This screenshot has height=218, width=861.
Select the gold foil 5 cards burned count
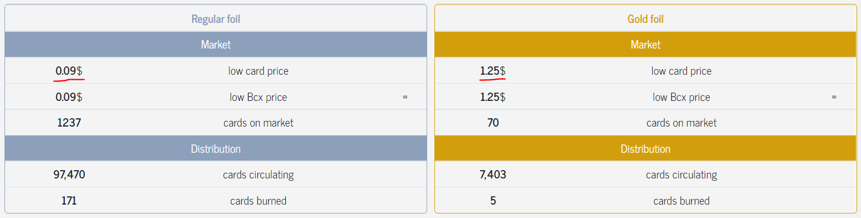coord(492,201)
